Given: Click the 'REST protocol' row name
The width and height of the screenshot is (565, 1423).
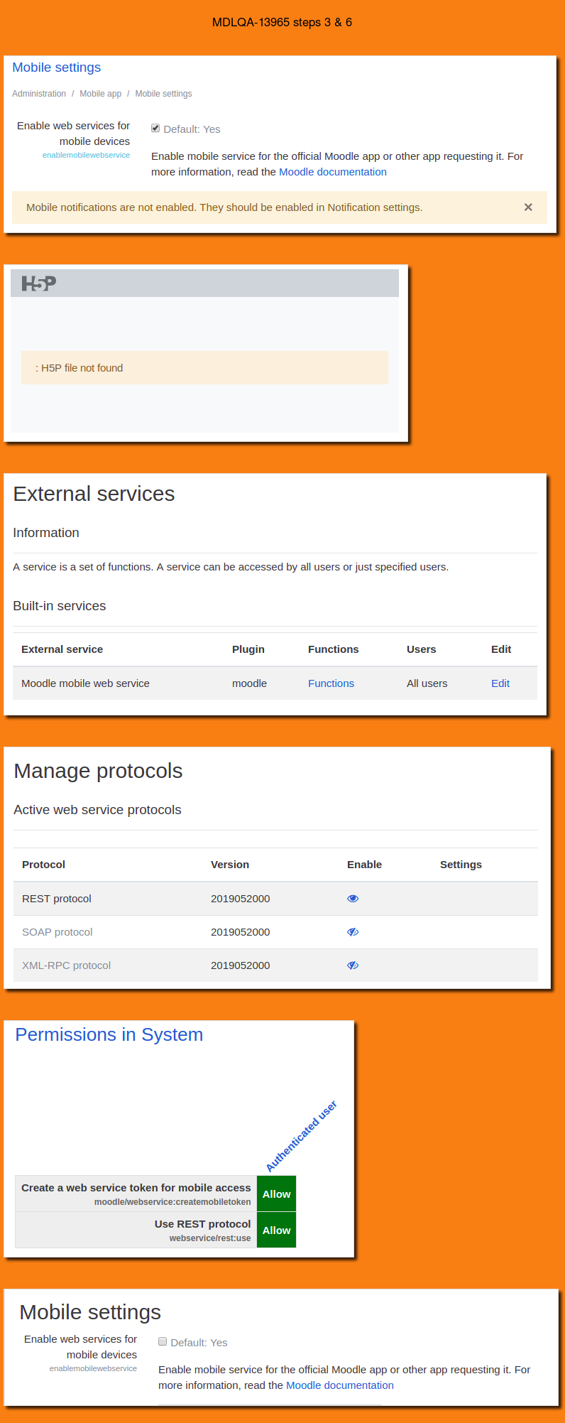Looking at the screenshot, I should (57, 899).
